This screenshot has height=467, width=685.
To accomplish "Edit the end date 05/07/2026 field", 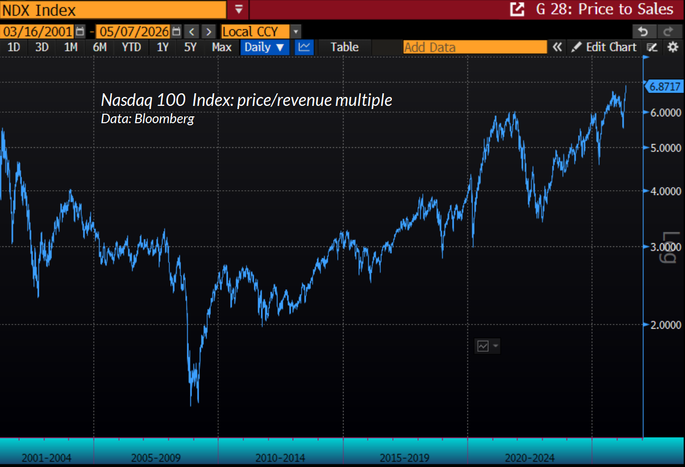I will coord(133,31).
